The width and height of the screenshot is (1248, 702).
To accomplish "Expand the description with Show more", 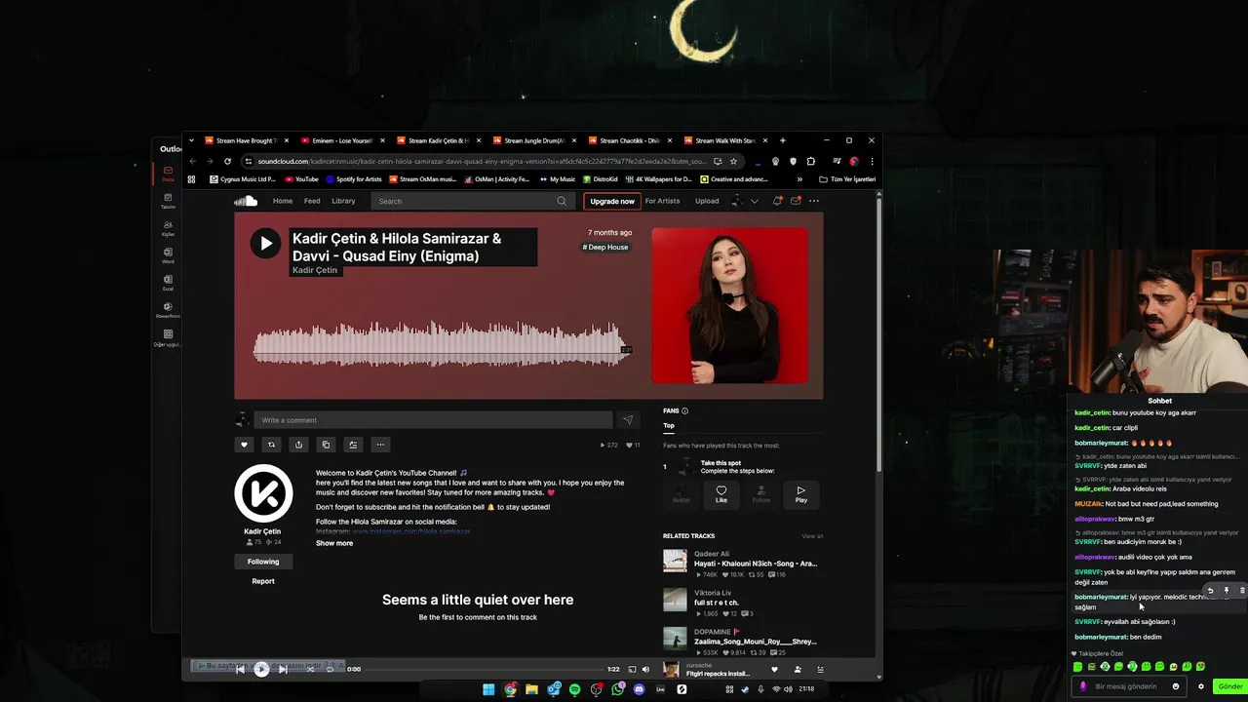I will point(334,543).
